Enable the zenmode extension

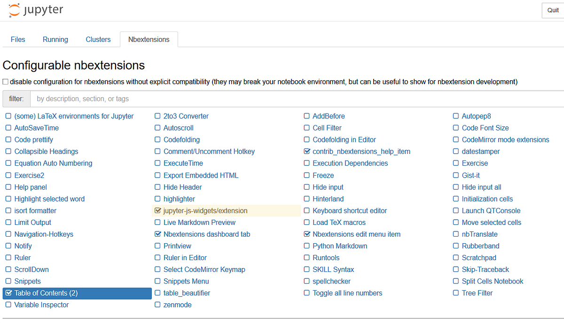pyautogui.click(x=157, y=305)
